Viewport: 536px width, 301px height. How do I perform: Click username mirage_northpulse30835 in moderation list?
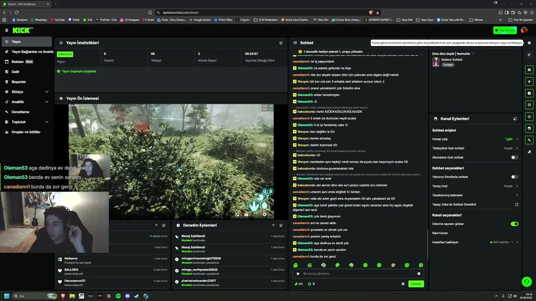click(x=199, y=270)
